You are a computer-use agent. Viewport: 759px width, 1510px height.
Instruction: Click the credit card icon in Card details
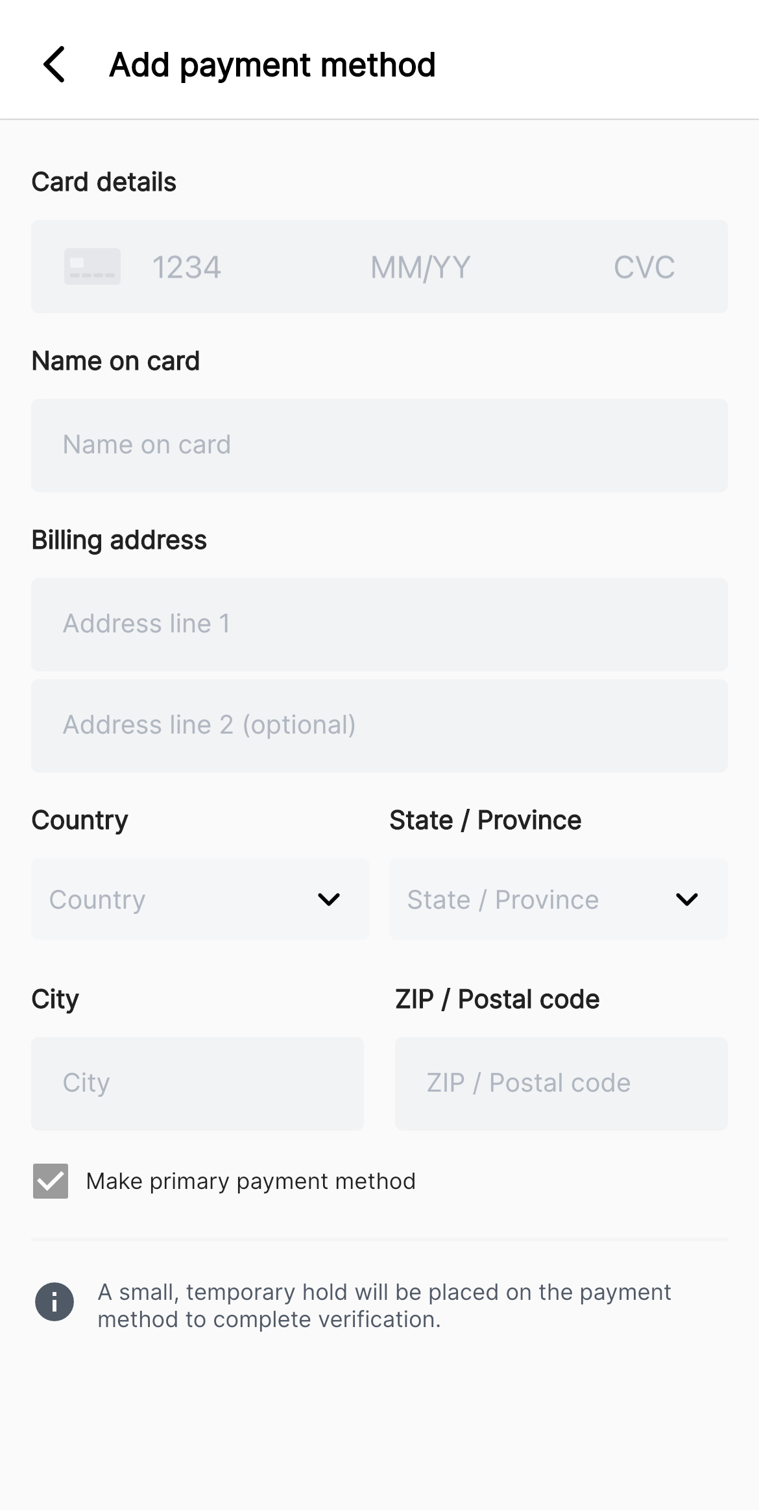(92, 267)
